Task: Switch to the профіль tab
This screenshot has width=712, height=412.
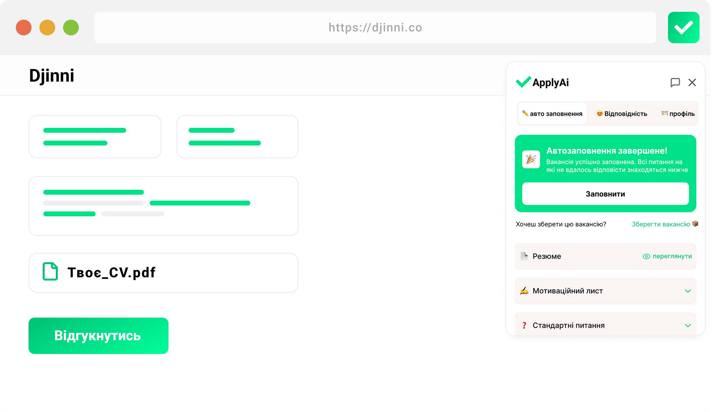Action: click(x=678, y=114)
